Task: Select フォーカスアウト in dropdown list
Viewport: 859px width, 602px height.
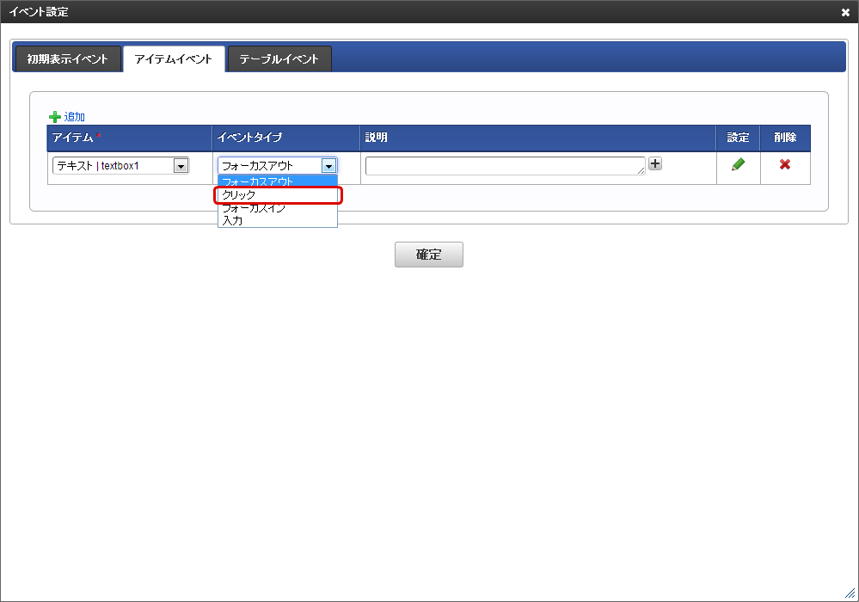Action: tap(278, 181)
